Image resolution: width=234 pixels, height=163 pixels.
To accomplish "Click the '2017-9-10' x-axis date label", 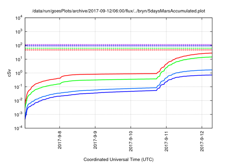I will (131, 141).
